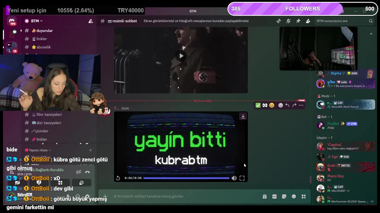Reply to the message
The width and height of the screenshot is (380, 213).
pyautogui.click(x=287, y=105)
